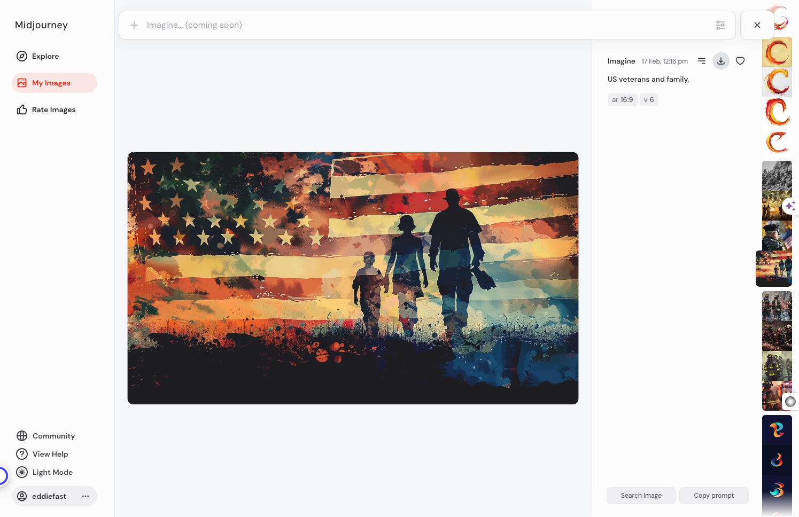This screenshot has height=517, width=799.
Task: Toggle Light Mode
Action: point(45,472)
